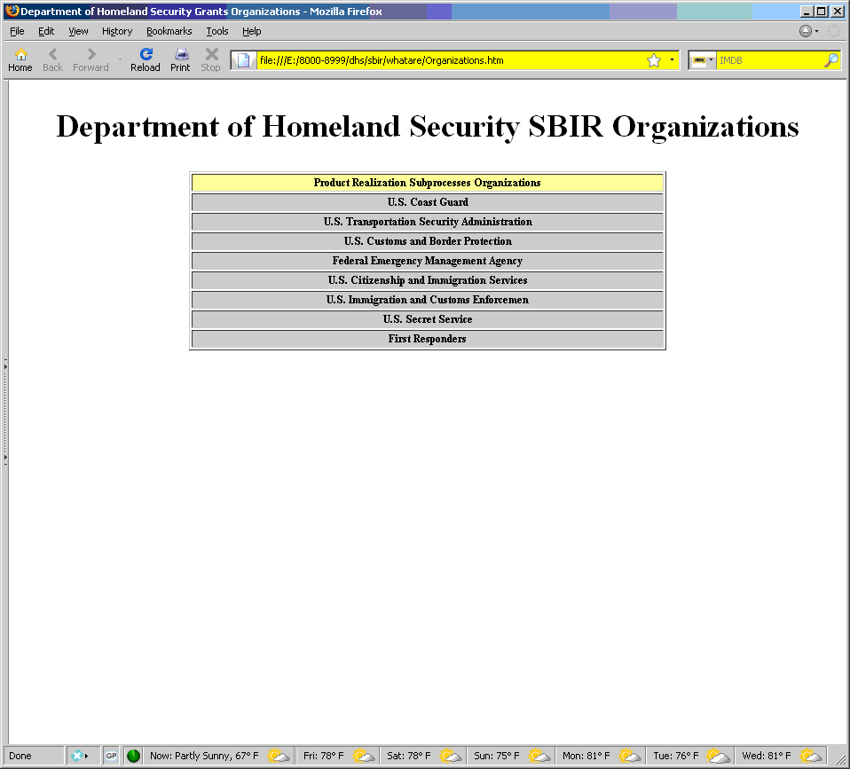Click the IMDB search input box

tap(769, 60)
